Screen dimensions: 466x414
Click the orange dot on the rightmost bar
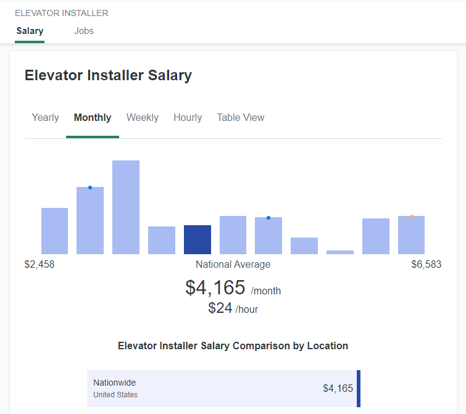[412, 217]
